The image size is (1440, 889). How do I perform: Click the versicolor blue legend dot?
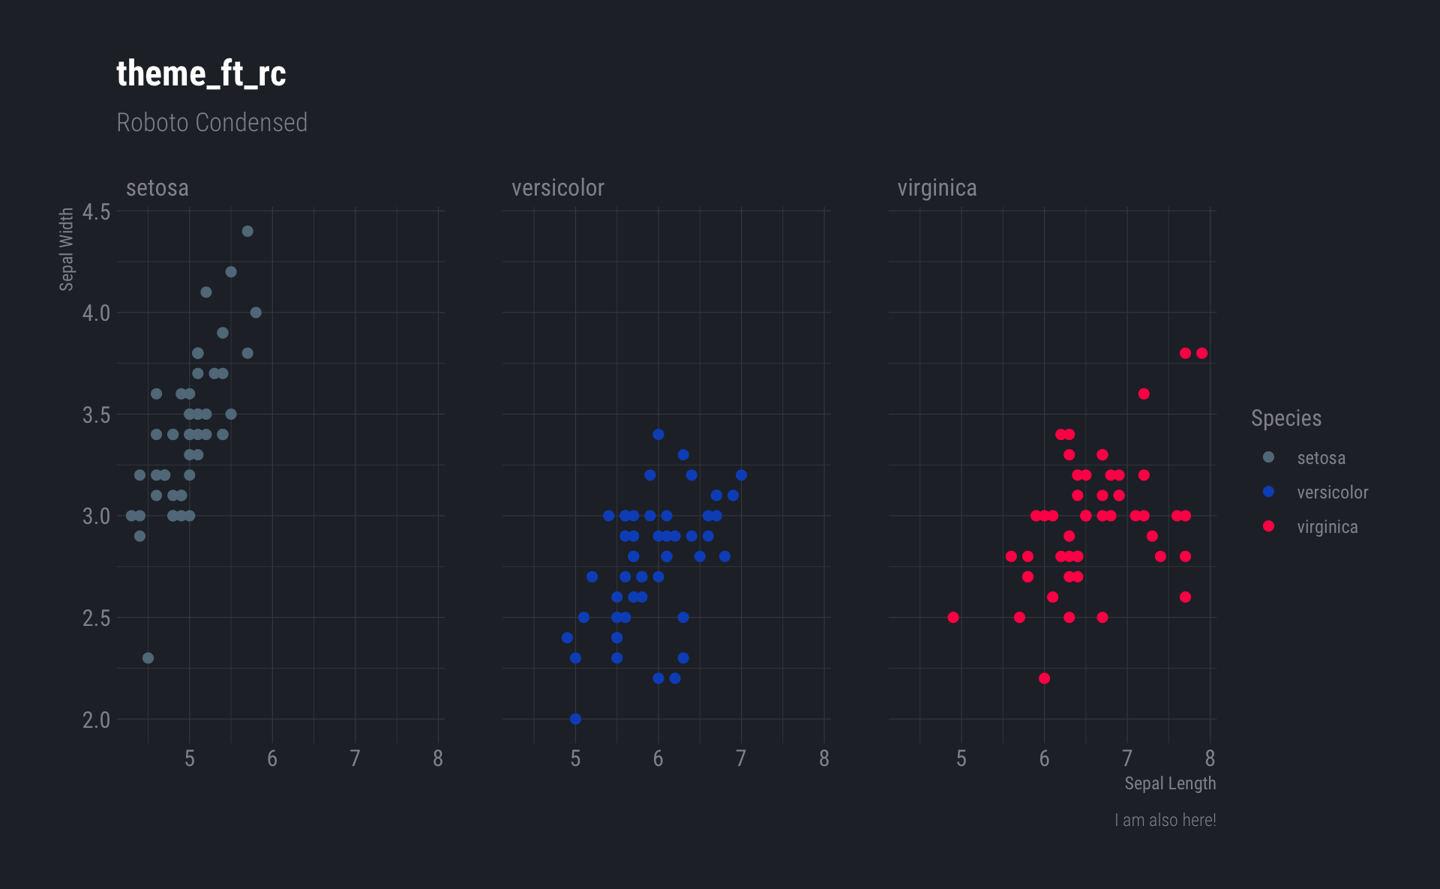click(x=1268, y=492)
